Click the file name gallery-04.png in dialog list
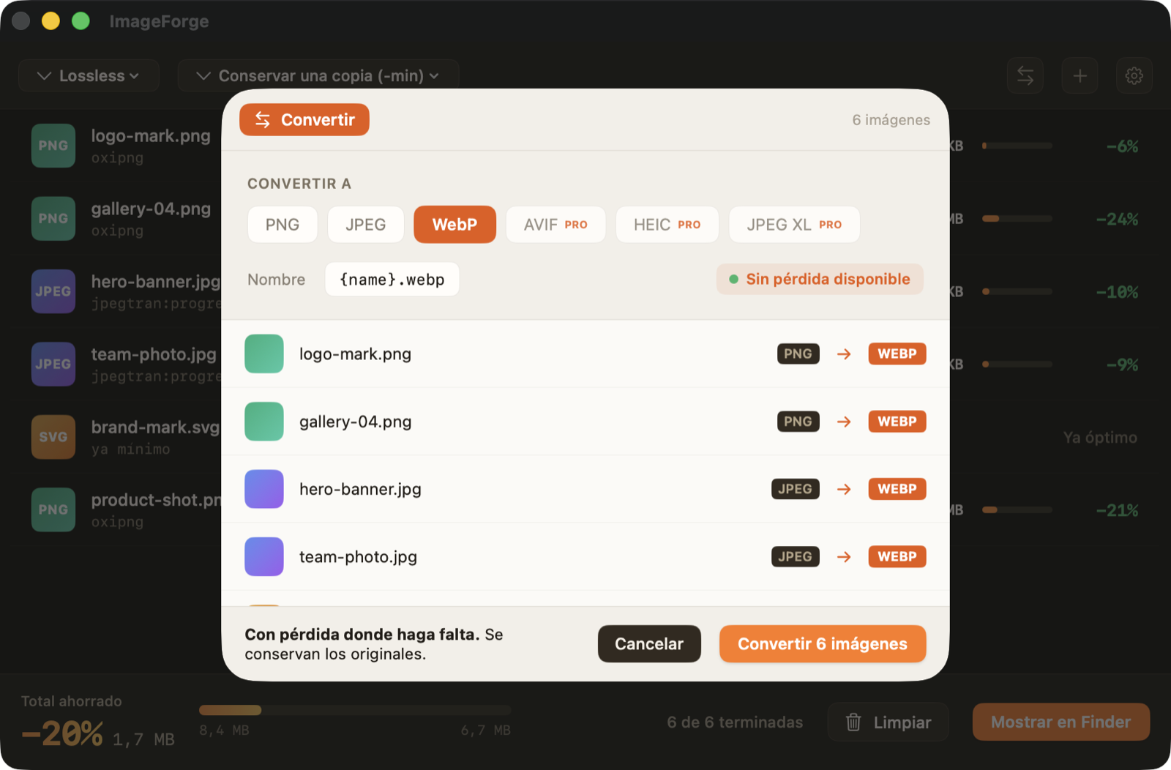This screenshot has width=1171, height=770. point(356,422)
